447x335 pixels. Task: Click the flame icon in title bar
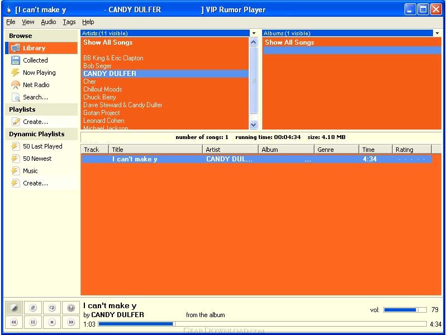tap(9, 9)
